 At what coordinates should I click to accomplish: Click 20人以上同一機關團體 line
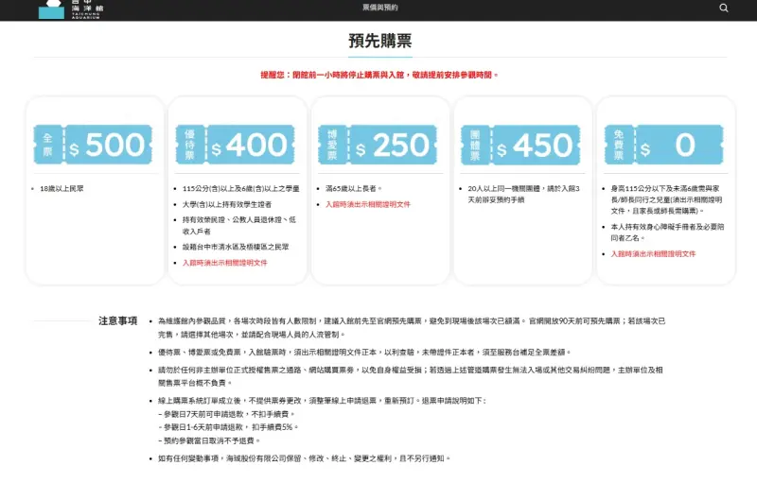click(523, 194)
